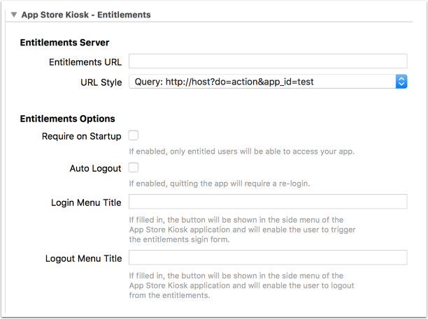Open the URL Style dropdown
The width and height of the screenshot is (428, 319).
[x=268, y=82]
